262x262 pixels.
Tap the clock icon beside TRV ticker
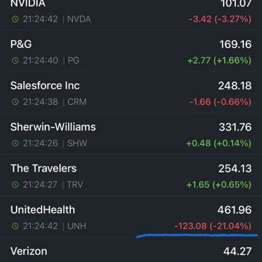pos(15,185)
